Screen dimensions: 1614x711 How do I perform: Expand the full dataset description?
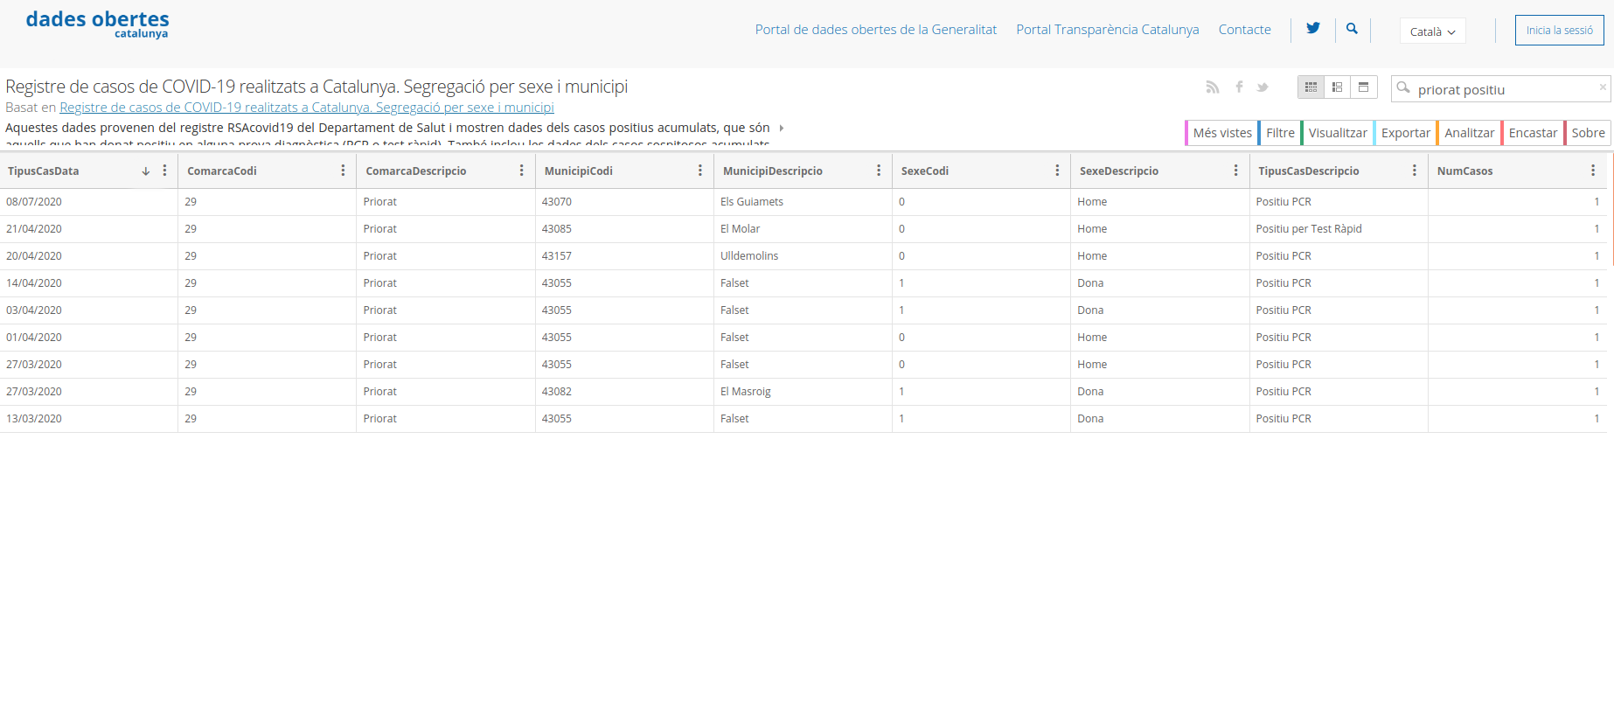pos(781,128)
